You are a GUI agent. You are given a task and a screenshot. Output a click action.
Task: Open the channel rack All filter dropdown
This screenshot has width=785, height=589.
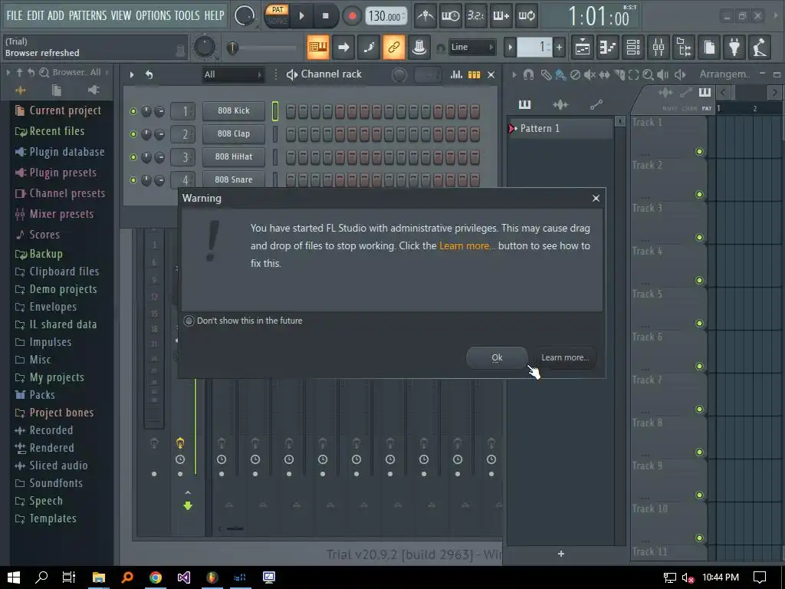[x=233, y=74]
